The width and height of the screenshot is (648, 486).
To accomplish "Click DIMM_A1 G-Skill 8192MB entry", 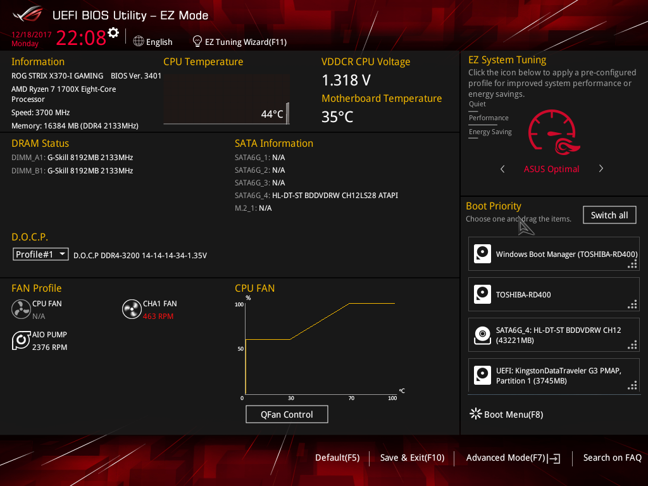I will 72,158.
